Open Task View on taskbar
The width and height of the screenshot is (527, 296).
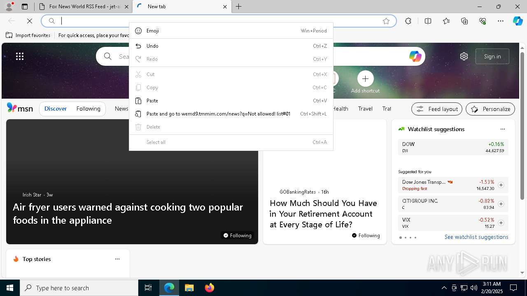[148, 288]
